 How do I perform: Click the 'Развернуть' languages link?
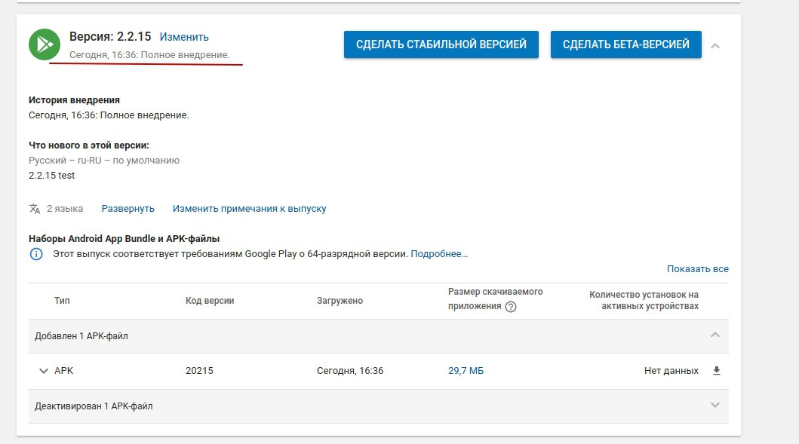[x=128, y=208]
